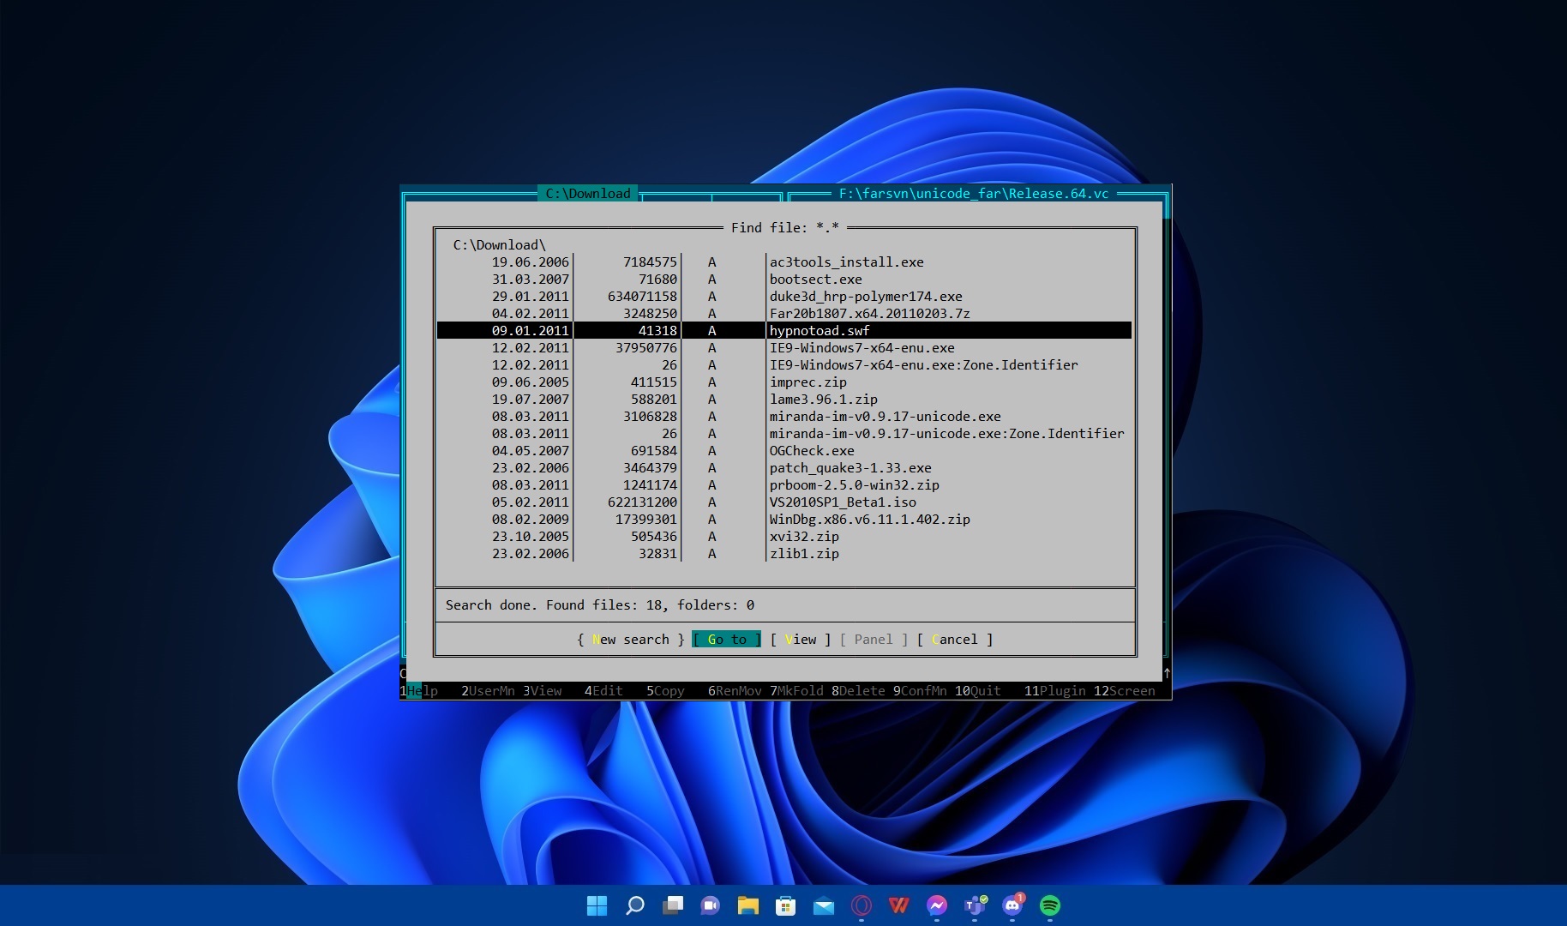This screenshot has height=926, width=1567.
Task: Select the hypnotoad.swf file row
Action: pyautogui.click(x=820, y=331)
